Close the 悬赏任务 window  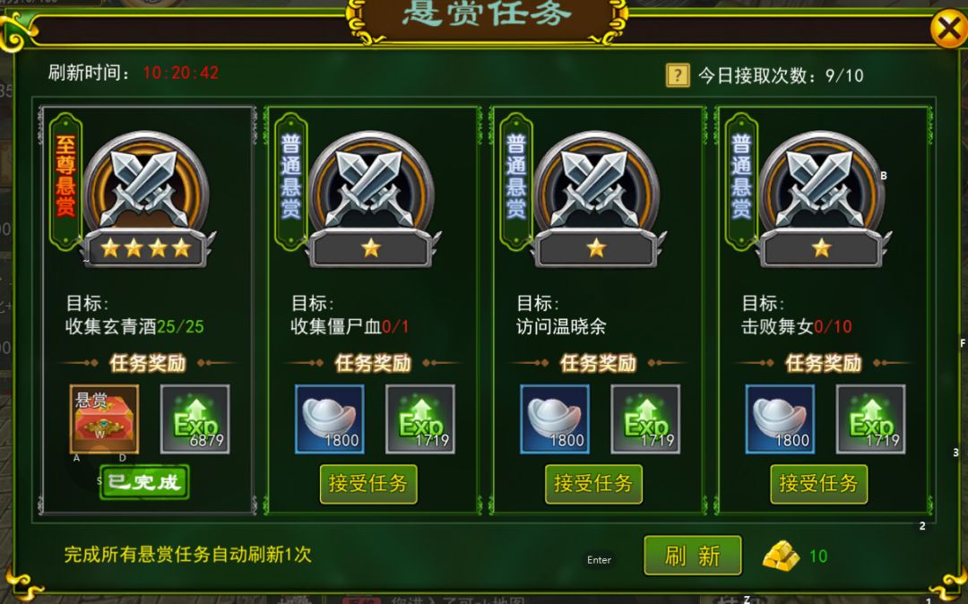tap(949, 29)
